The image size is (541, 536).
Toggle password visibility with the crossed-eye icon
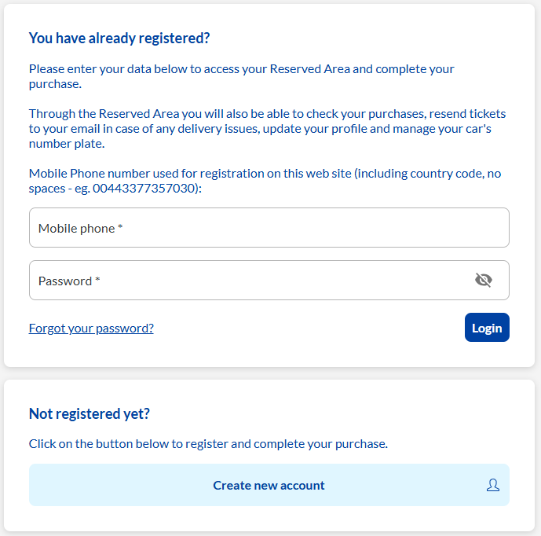(484, 280)
